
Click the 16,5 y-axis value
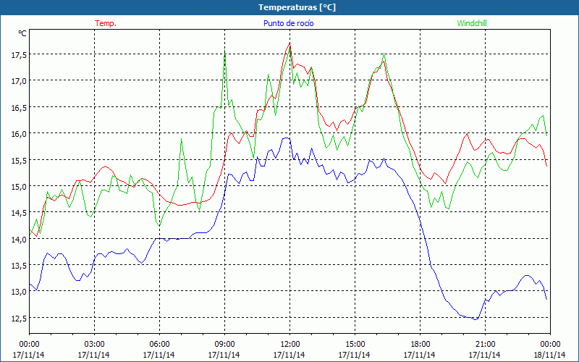coord(19,107)
